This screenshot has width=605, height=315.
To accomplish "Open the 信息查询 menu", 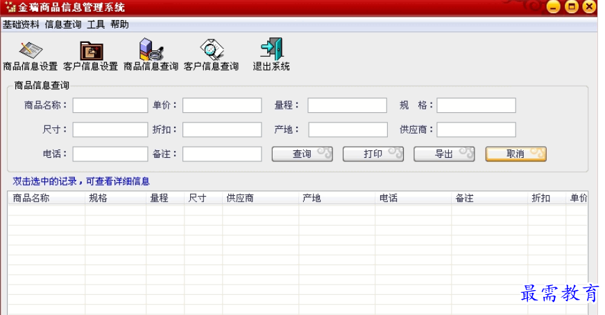I will click(x=63, y=25).
